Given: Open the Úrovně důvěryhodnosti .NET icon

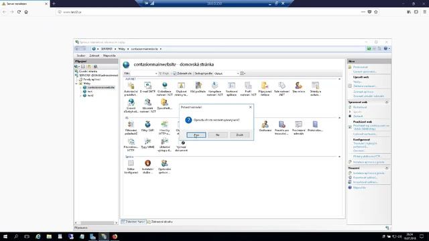Looking at the screenshot, I should (131, 106).
